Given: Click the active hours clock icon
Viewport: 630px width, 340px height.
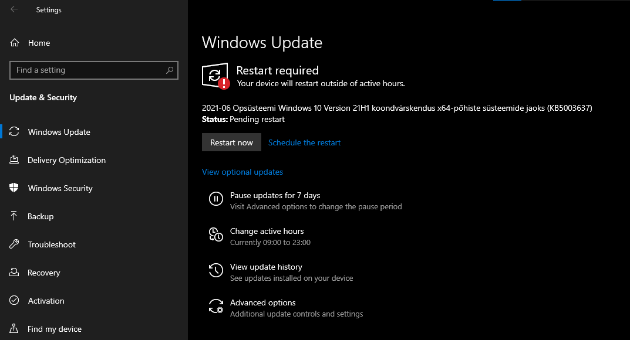Looking at the screenshot, I should click(215, 234).
